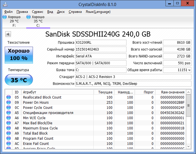Screen dimensions: 196x154
Task: Click the Хорошо 100 % health status button
Action: point(19,55)
